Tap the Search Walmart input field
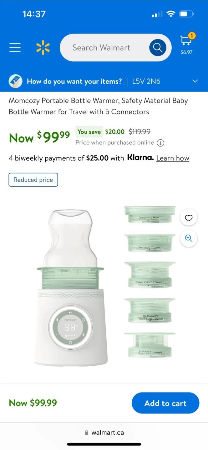208x450 pixels. tap(102, 47)
